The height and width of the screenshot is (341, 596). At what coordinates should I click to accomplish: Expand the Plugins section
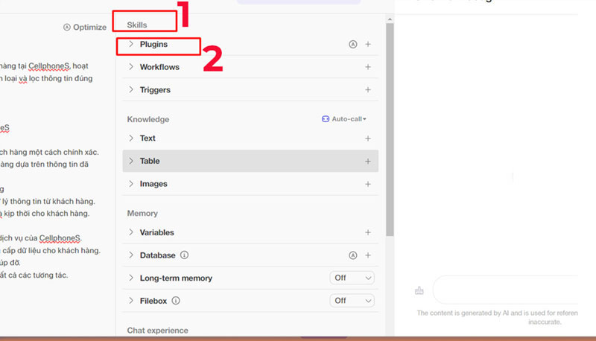tap(131, 45)
